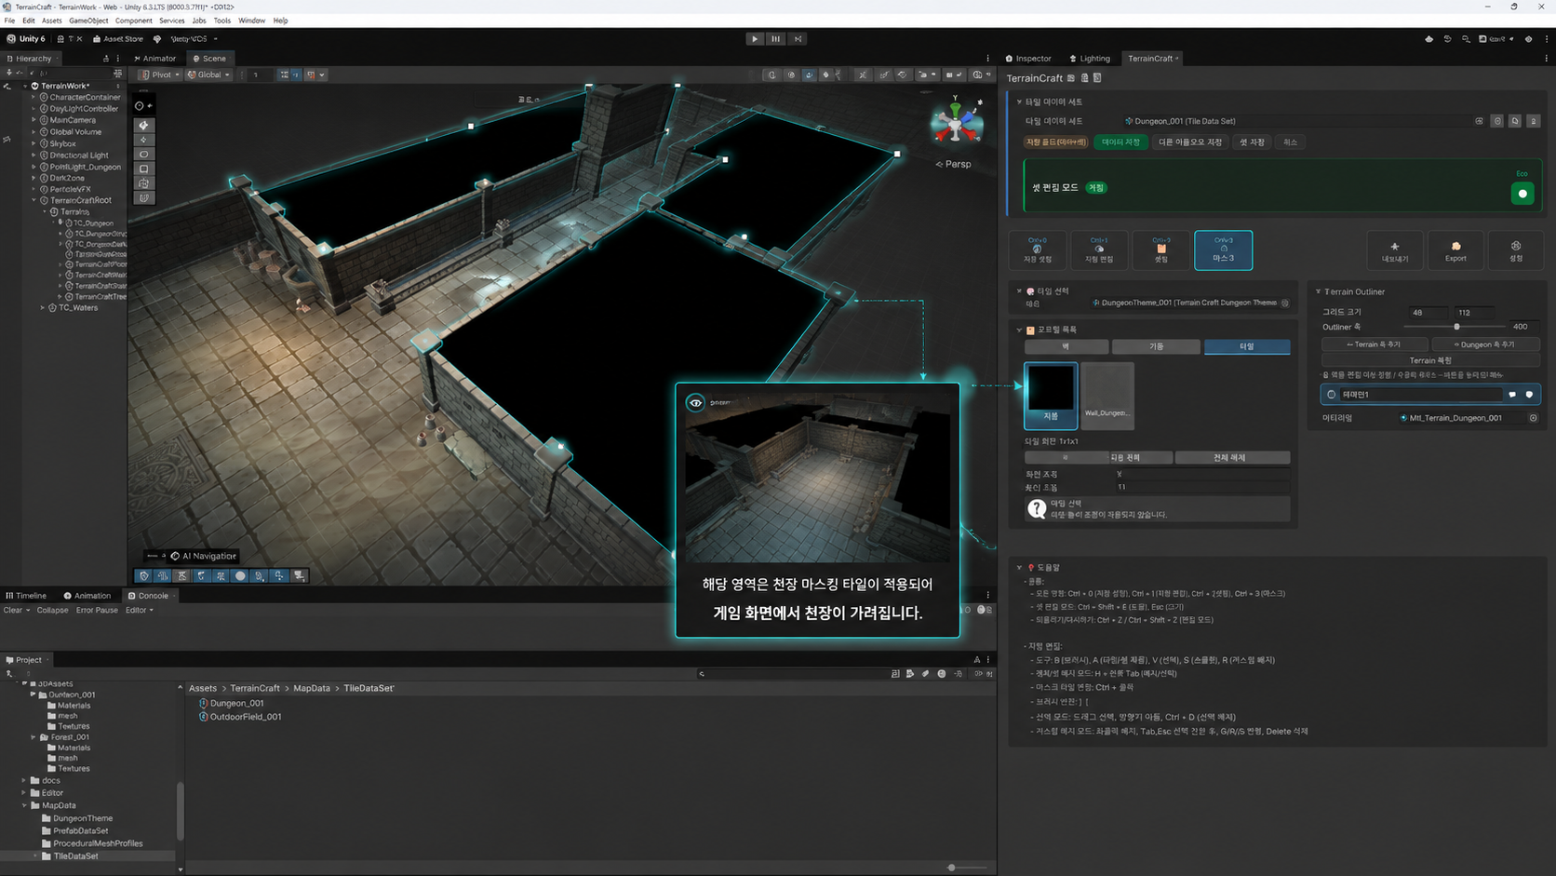This screenshot has width=1556, height=876.
Task: Select the hand/view tool in Scene toolbar
Action: [143, 125]
